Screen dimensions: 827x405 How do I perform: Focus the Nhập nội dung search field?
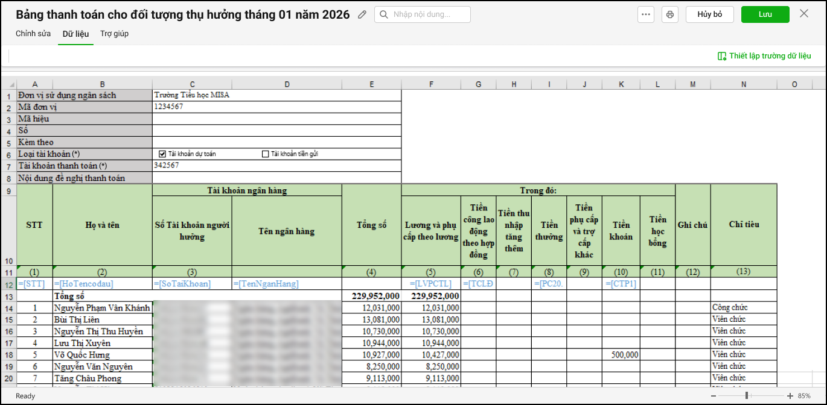click(x=429, y=15)
